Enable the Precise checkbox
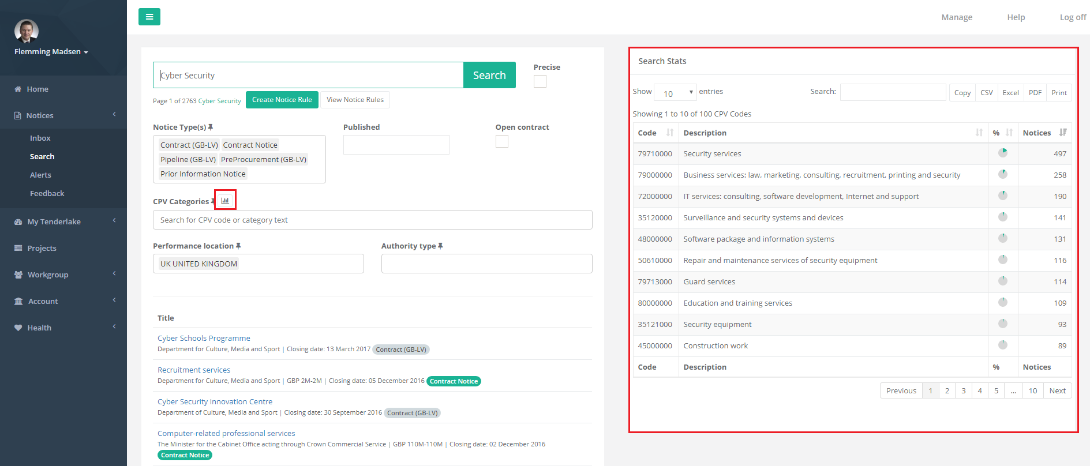The height and width of the screenshot is (466, 1090). click(540, 81)
